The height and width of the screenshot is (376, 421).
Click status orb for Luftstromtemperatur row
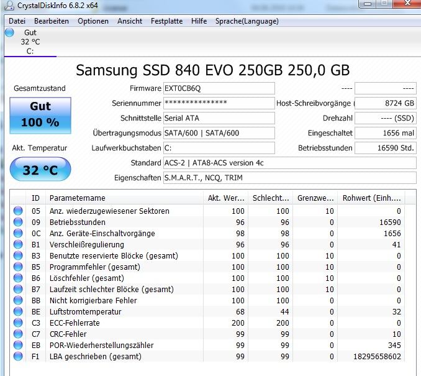point(18,311)
